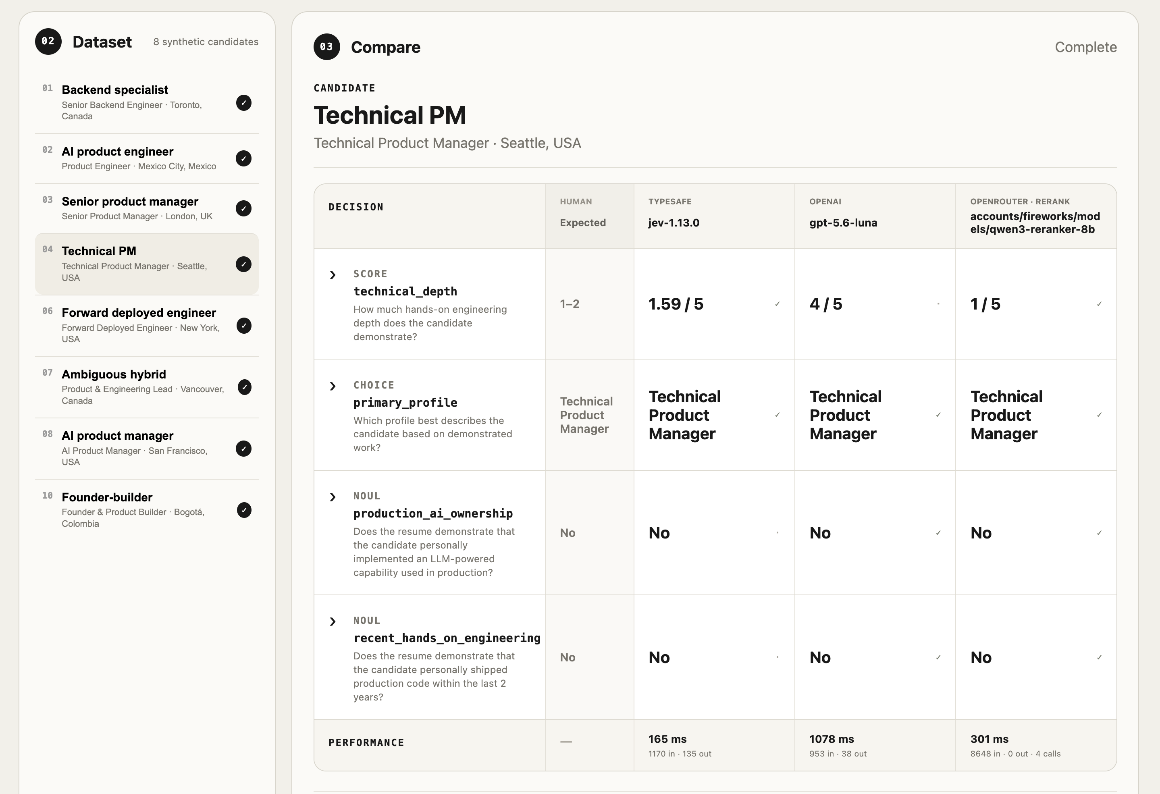This screenshot has height=794, width=1160.
Task: Click the 4 / 5 score value
Action: tap(825, 304)
